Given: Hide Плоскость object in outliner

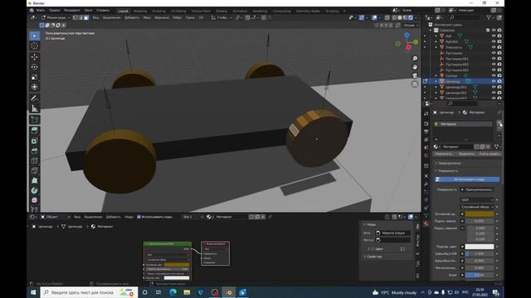Looking at the screenshot, I should click(x=494, y=47).
